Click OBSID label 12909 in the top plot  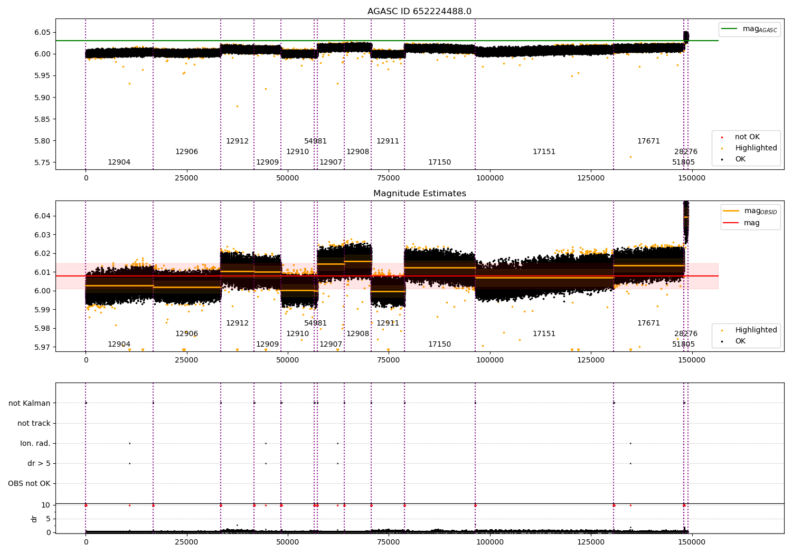point(267,163)
